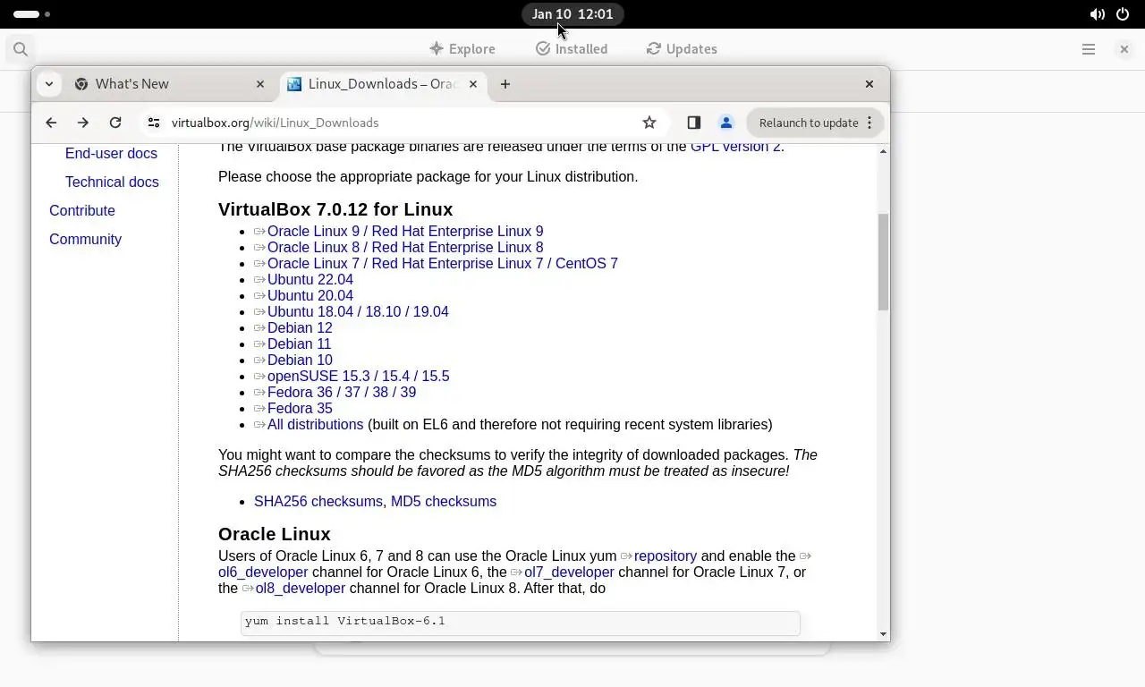The width and height of the screenshot is (1145, 687).
Task: Download the Debian 10 package
Action: click(x=300, y=360)
